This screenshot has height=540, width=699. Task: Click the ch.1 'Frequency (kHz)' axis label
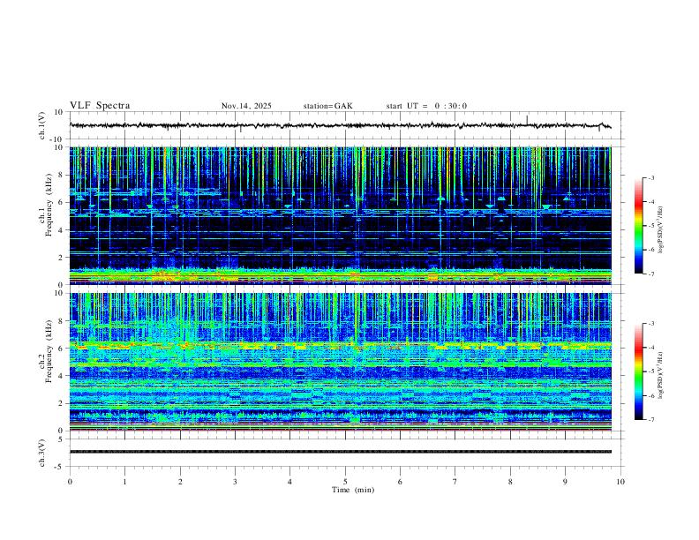tap(49, 206)
